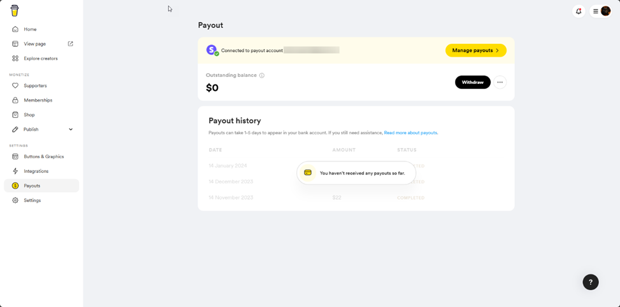Open the three-dot more options menu
This screenshot has height=307, width=620.
coord(500,82)
